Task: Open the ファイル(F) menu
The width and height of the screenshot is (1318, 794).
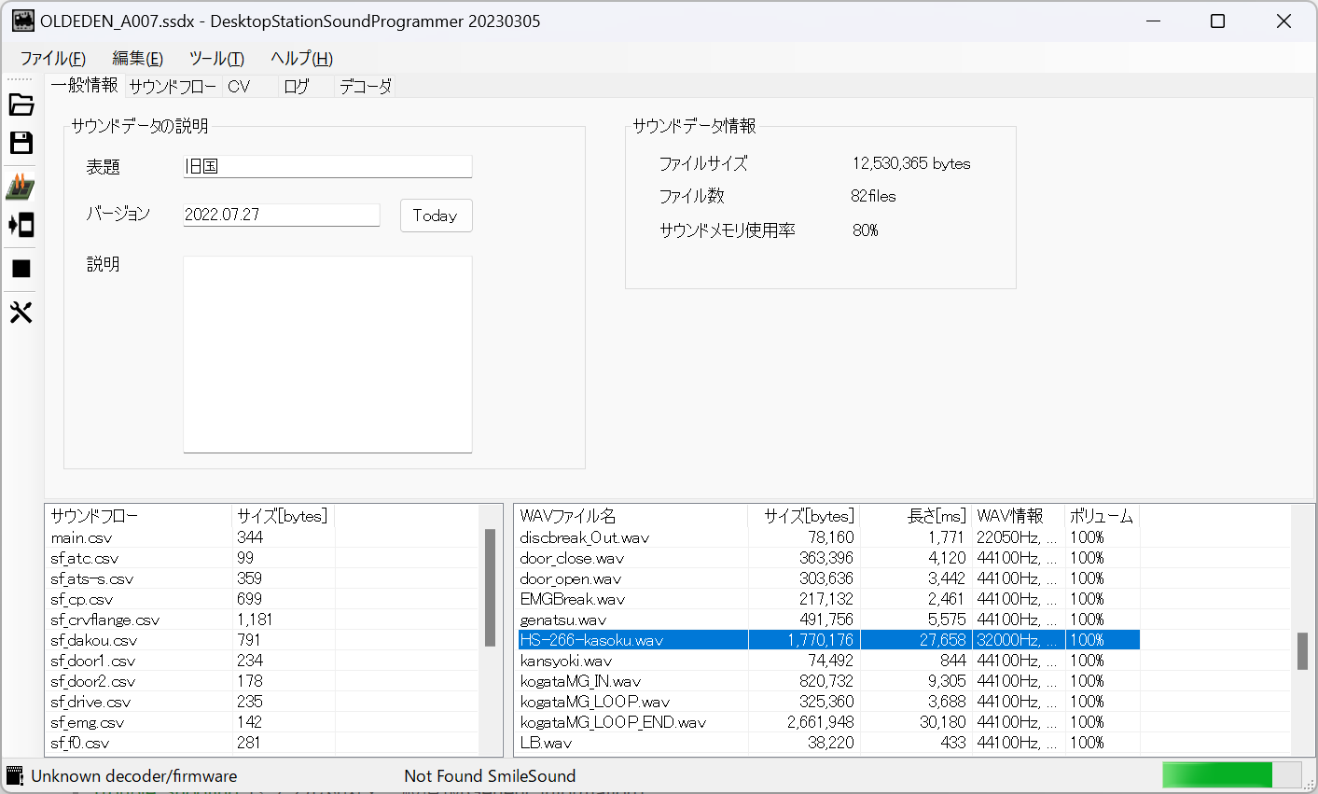Action: tap(52, 59)
